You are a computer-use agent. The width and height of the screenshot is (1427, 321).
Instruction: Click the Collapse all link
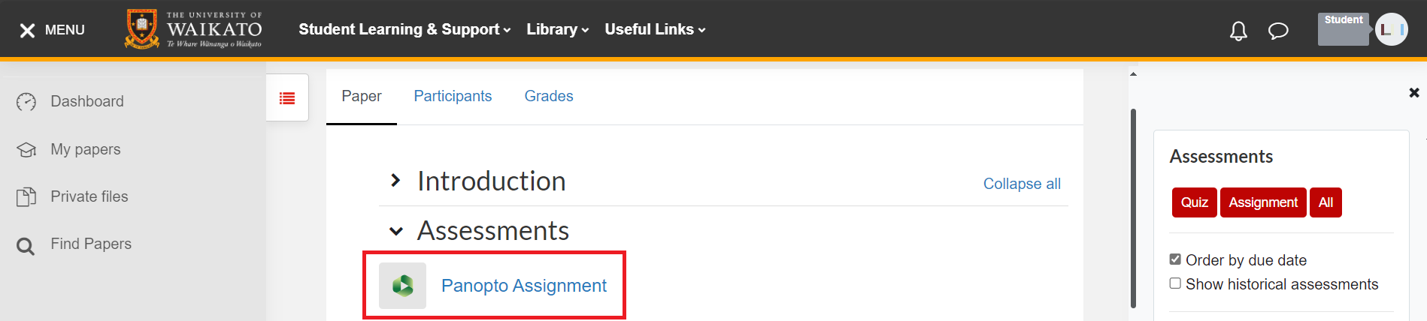pos(1022,184)
